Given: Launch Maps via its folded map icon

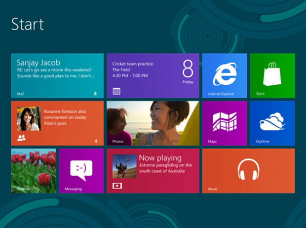Looking at the screenshot, I should tap(225, 122).
